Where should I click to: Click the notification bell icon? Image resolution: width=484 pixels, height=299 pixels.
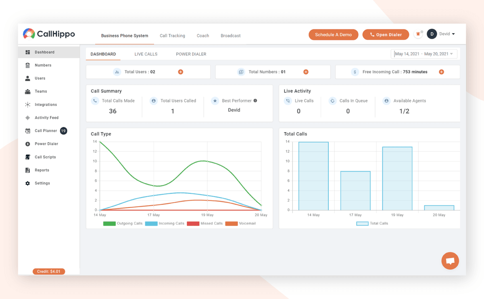coord(418,34)
